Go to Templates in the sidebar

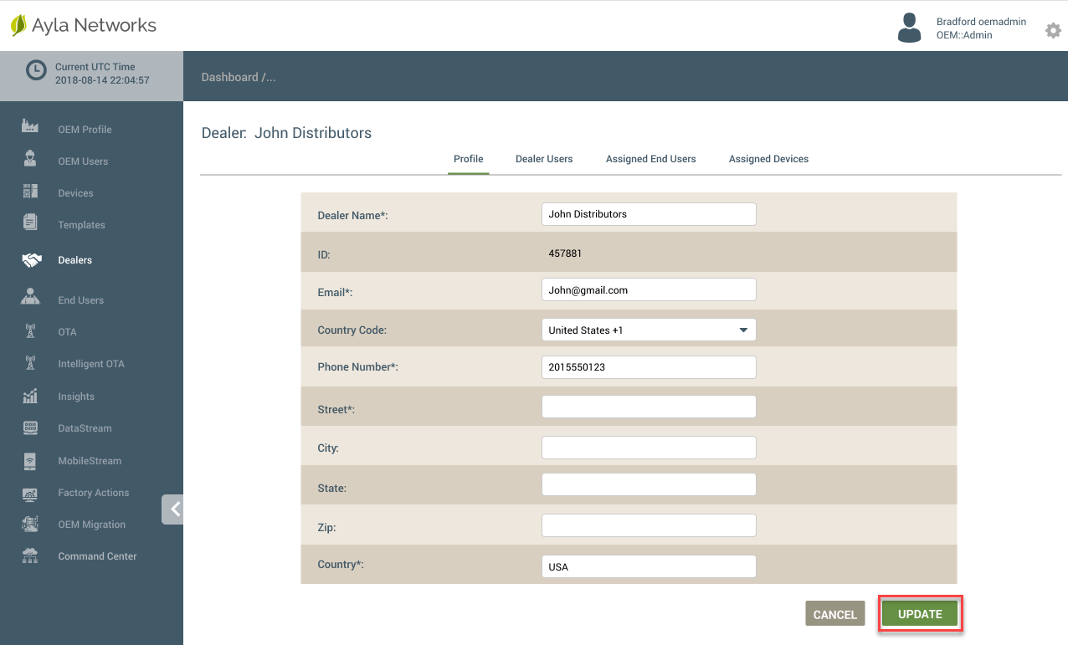pyautogui.click(x=81, y=225)
